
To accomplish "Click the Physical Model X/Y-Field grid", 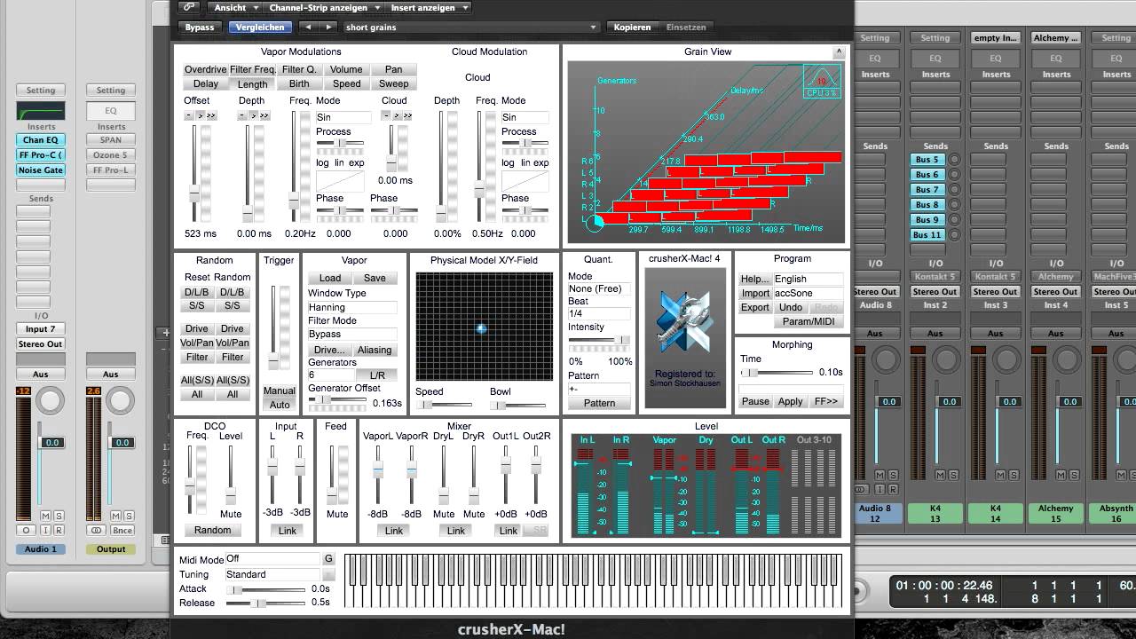I will coord(485,327).
